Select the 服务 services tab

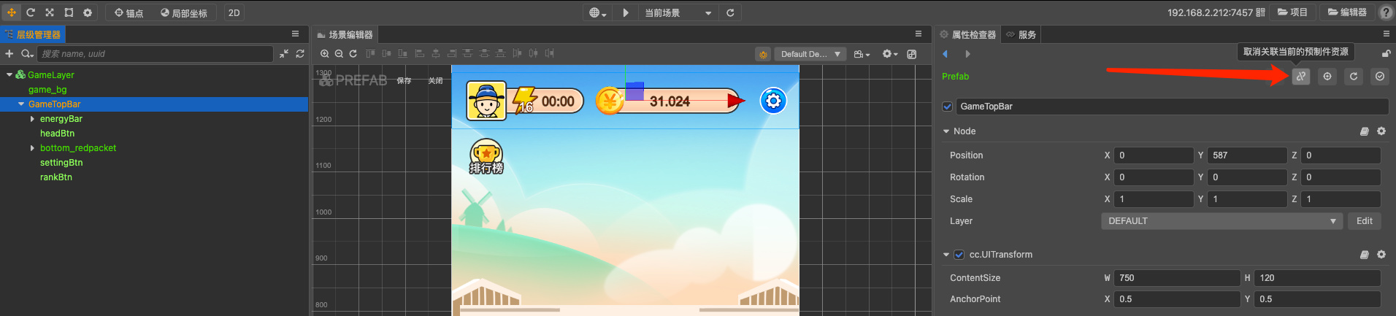(x=1021, y=34)
